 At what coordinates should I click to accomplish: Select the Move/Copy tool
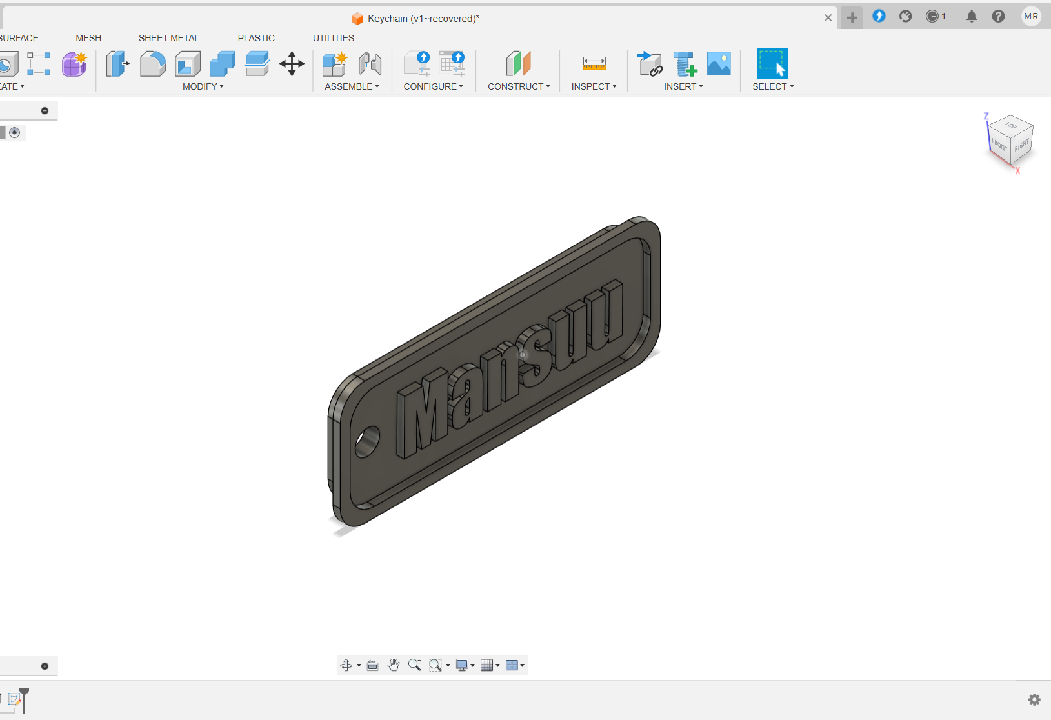[292, 64]
